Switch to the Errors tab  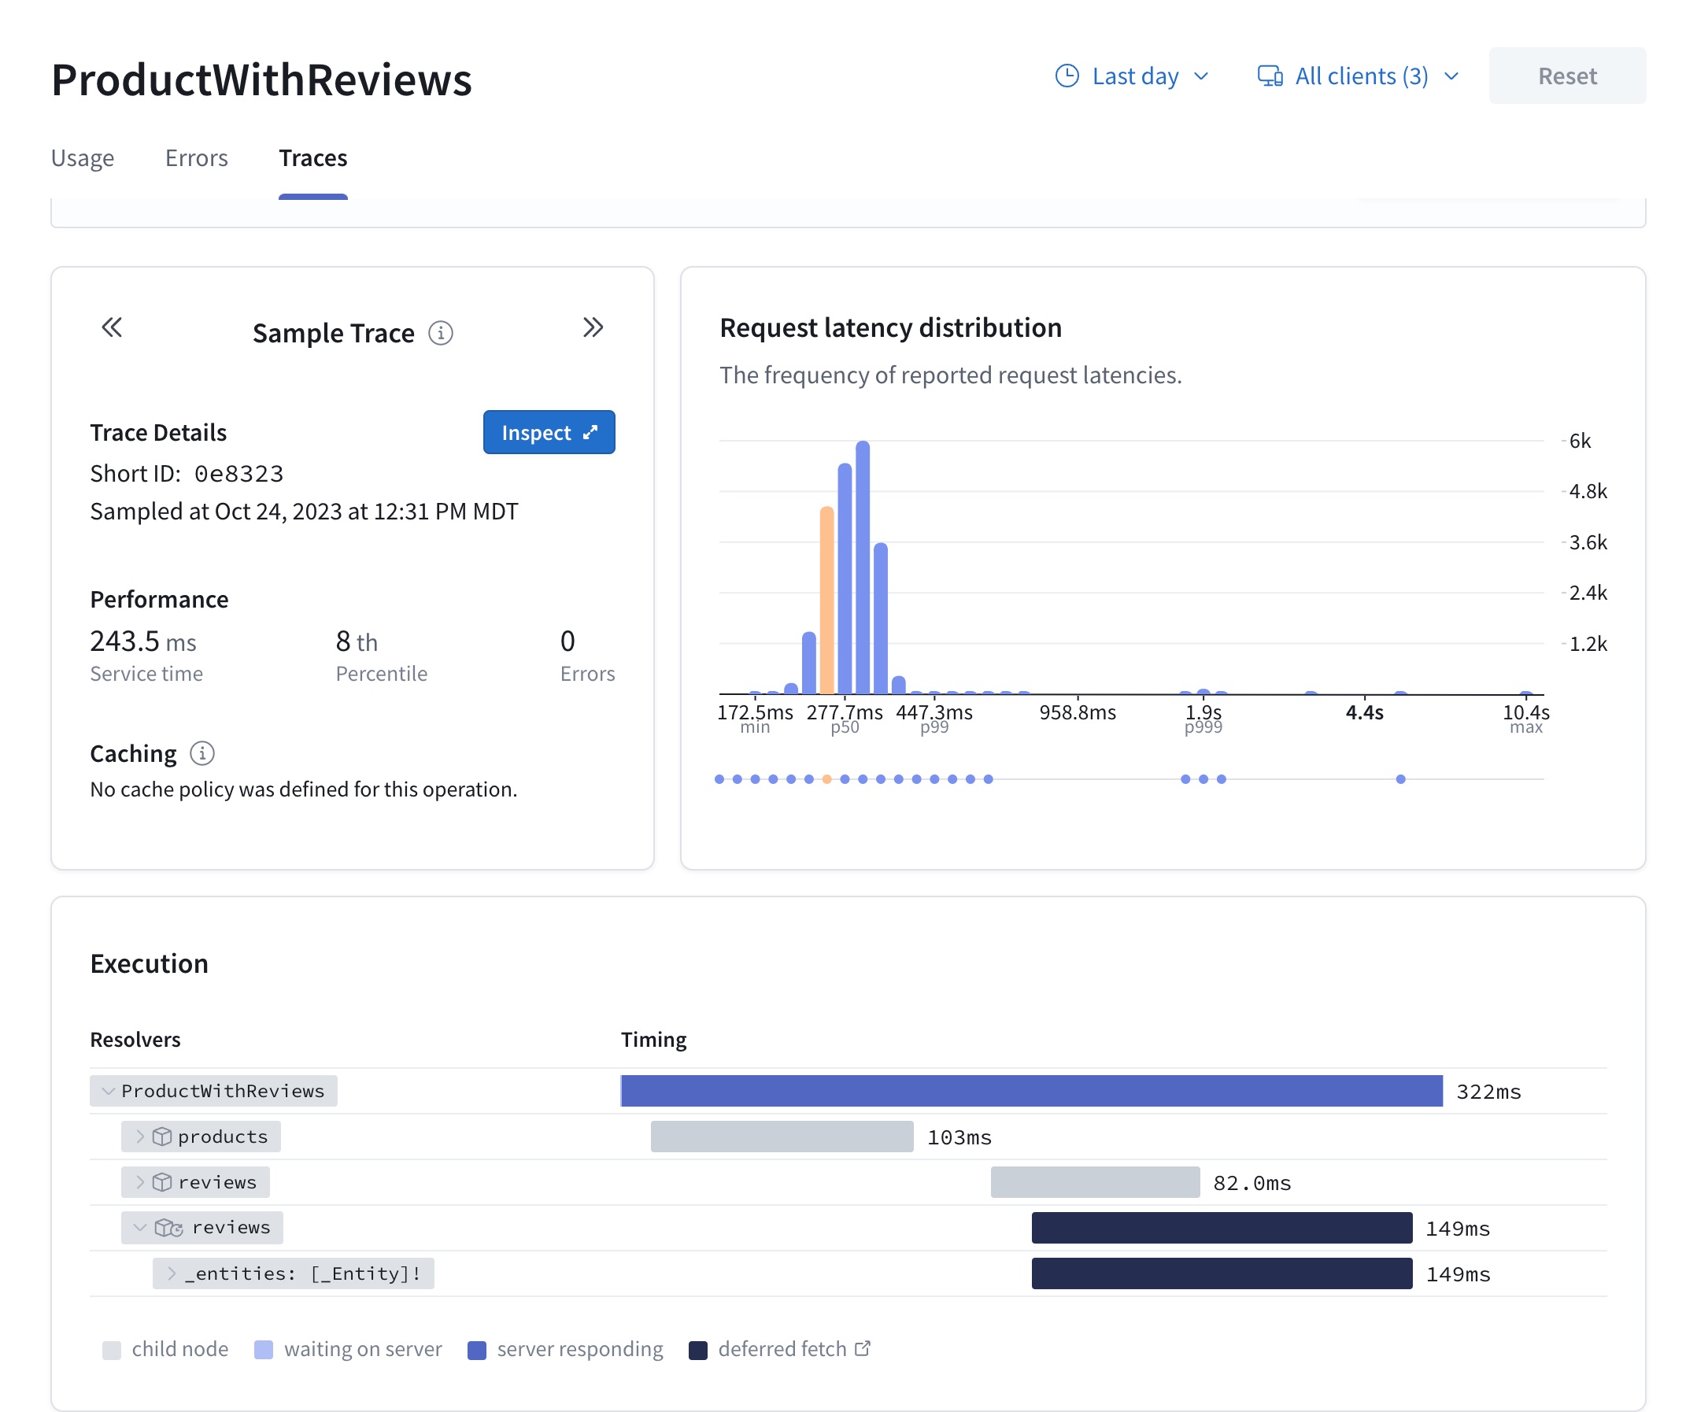(x=196, y=157)
